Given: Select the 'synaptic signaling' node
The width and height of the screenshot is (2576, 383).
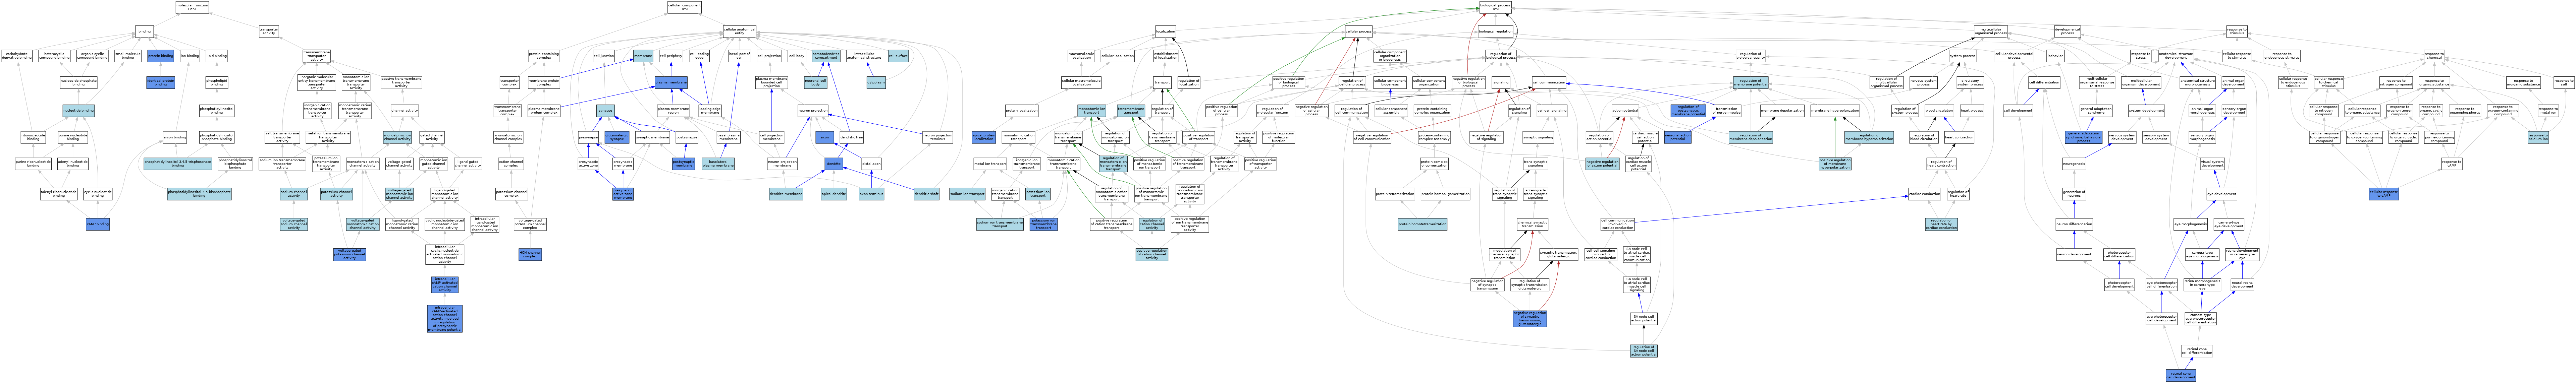Looking at the screenshot, I should pos(1538,137).
